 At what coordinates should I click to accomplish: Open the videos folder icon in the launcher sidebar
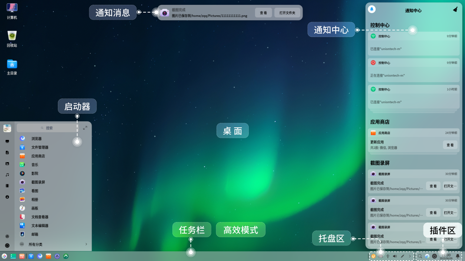click(x=7, y=186)
